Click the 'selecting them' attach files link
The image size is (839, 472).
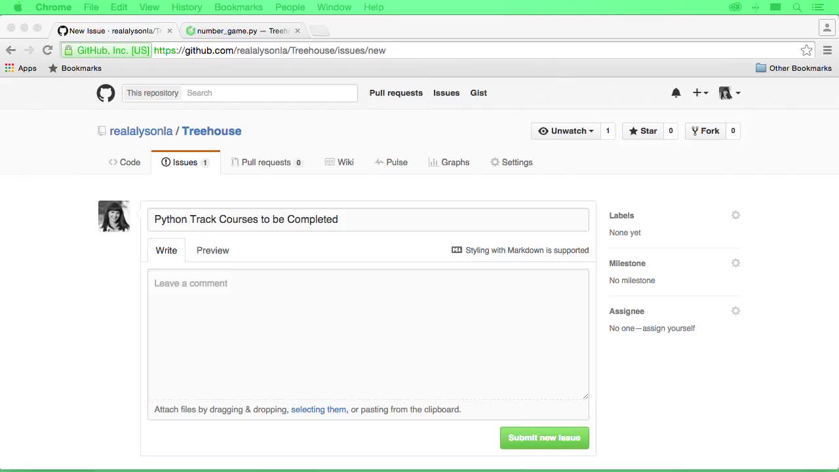[319, 410]
